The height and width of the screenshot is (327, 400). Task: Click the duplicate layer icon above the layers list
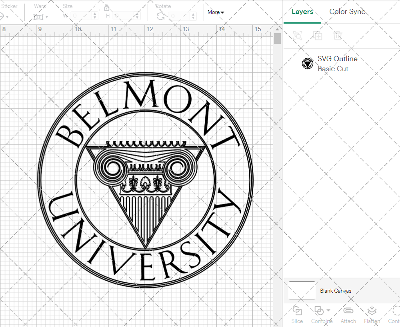point(318,36)
